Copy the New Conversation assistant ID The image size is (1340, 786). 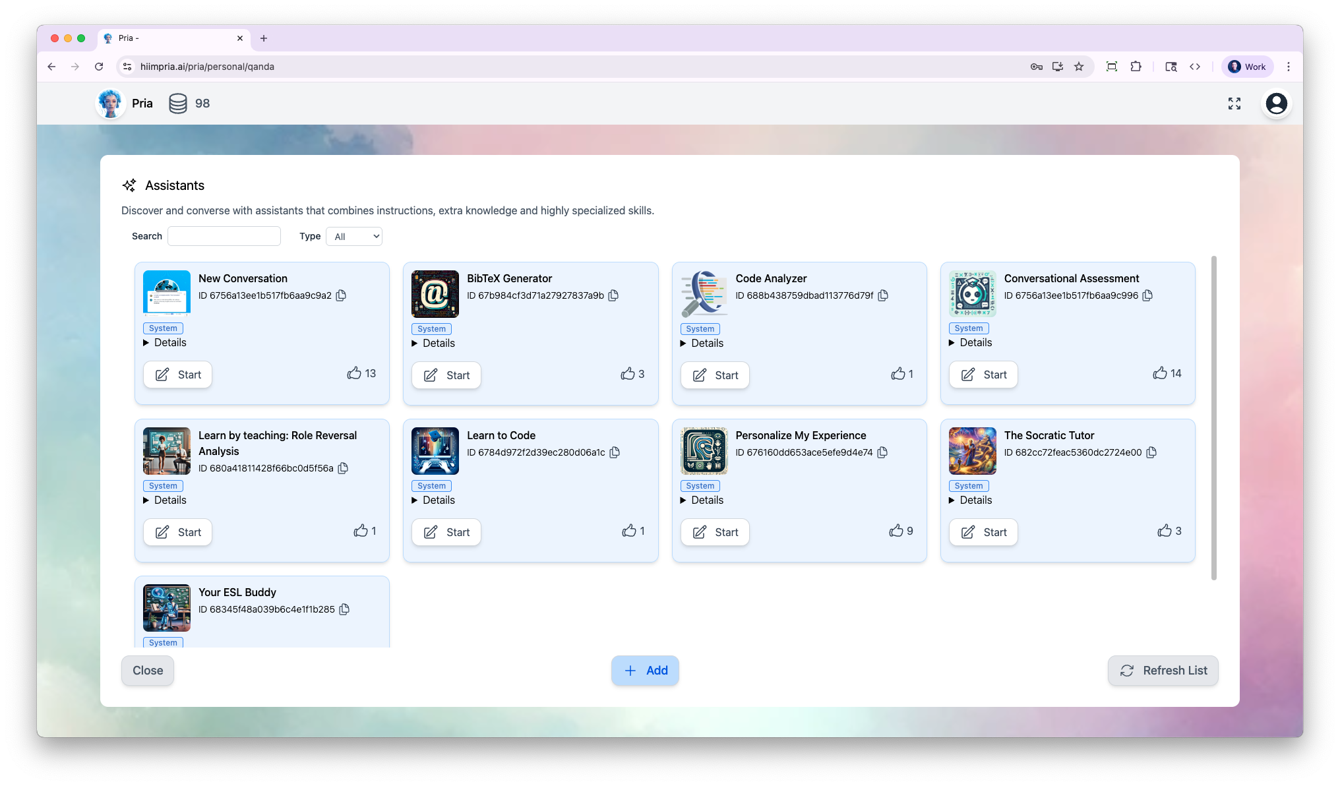(x=341, y=295)
